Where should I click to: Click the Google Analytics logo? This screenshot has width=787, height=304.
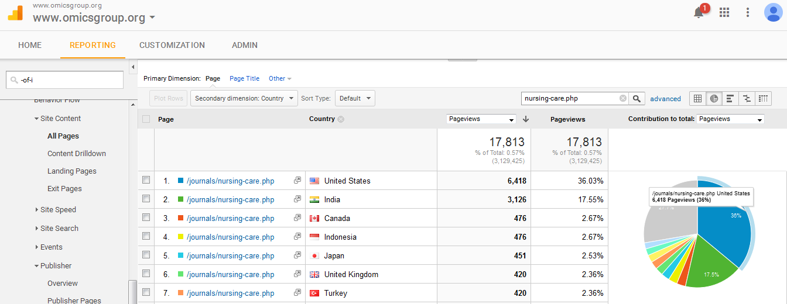(15, 13)
